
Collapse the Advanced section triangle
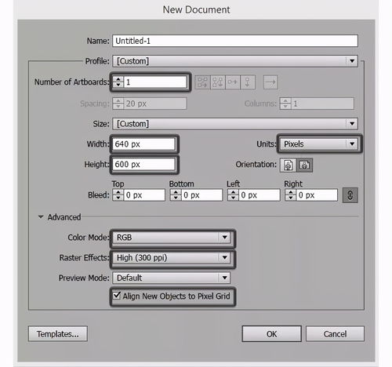click(x=41, y=217)
